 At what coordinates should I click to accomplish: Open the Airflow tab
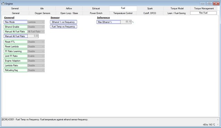coord(69,8)
